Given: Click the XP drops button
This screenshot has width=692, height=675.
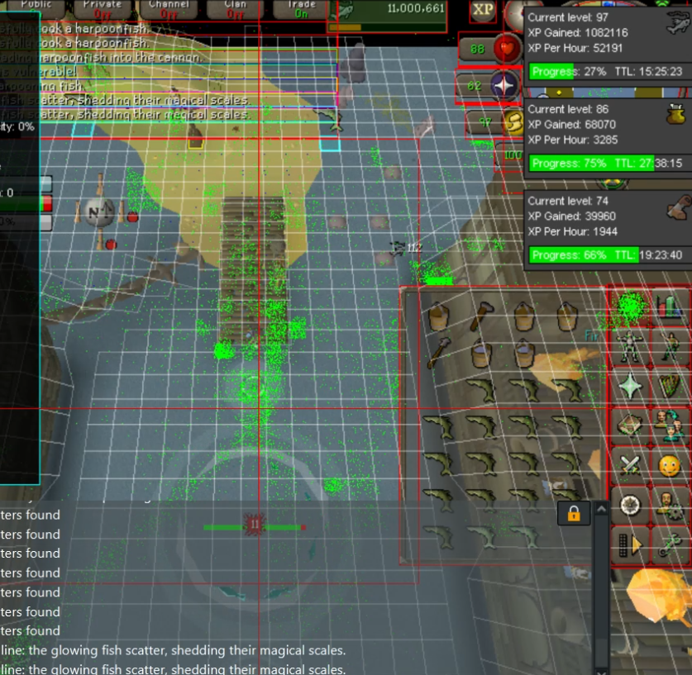Looking at the screenshot, I should (x=484, y=11).
